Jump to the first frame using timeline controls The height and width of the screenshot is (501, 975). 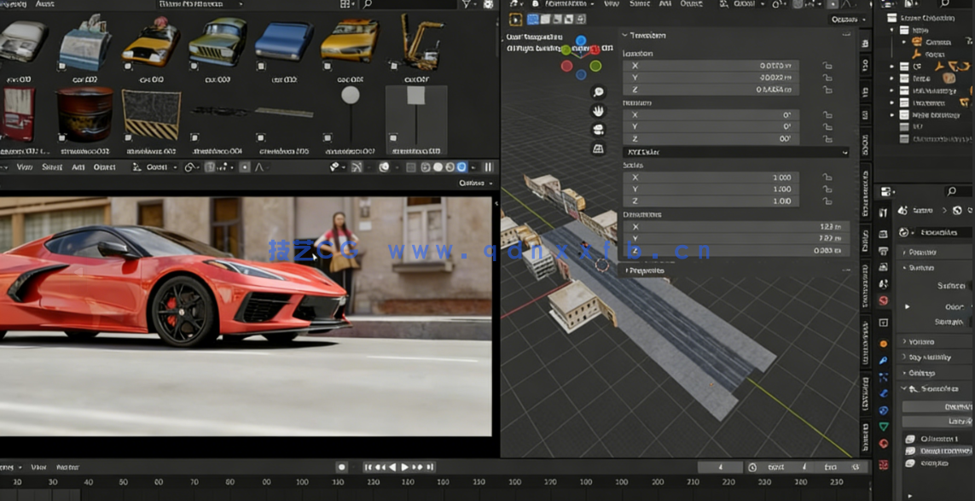[369, 467]
